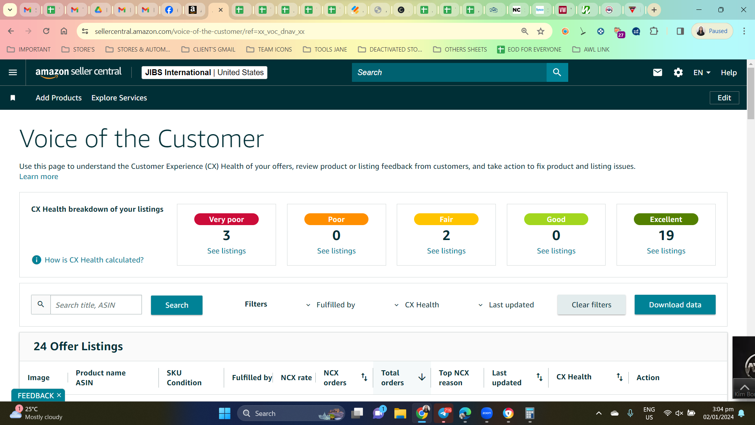
Task: Click the info icon beside CX Health calculated
Action: [36, 260]
